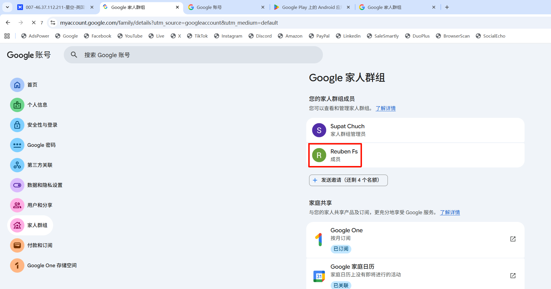Image resolution: width=551 pixels, height=289 pixels.
Task: Select the Security (安全性与登录) lock icon
Action: click(x=17, y=125)
